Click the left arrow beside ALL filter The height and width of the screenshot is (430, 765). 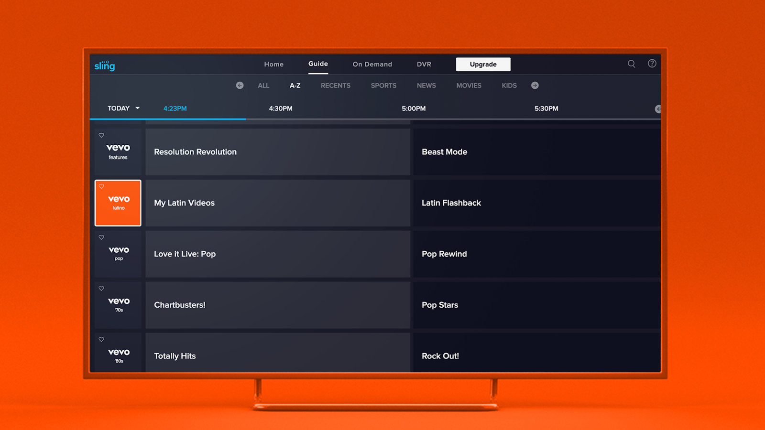(x=240, y=85)
